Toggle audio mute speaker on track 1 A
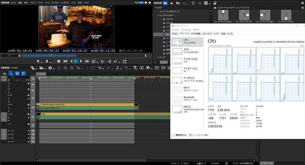 point(29,130)
